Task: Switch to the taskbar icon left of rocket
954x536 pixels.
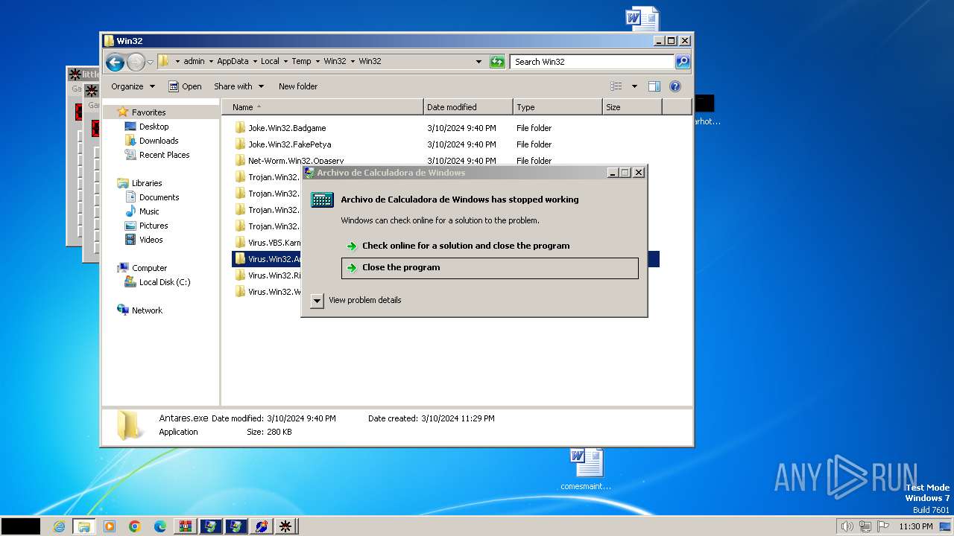Action: [236, 526]
